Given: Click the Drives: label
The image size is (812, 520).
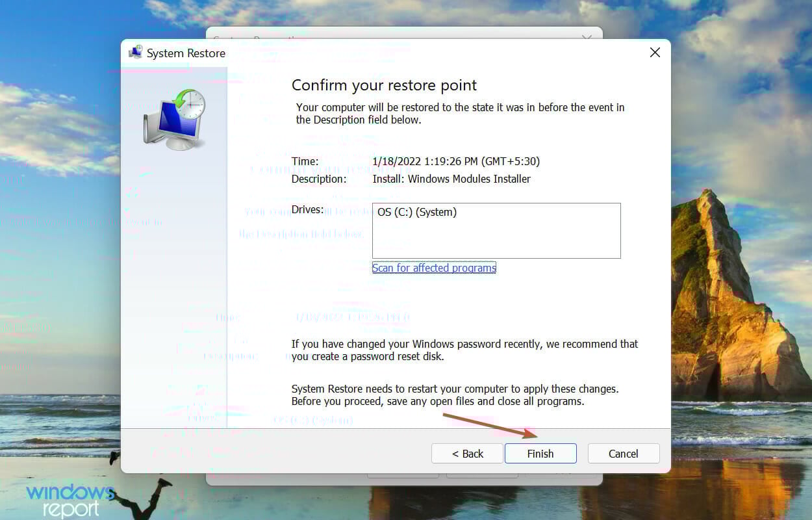Looking at the screenshot, I should (308, 209).
